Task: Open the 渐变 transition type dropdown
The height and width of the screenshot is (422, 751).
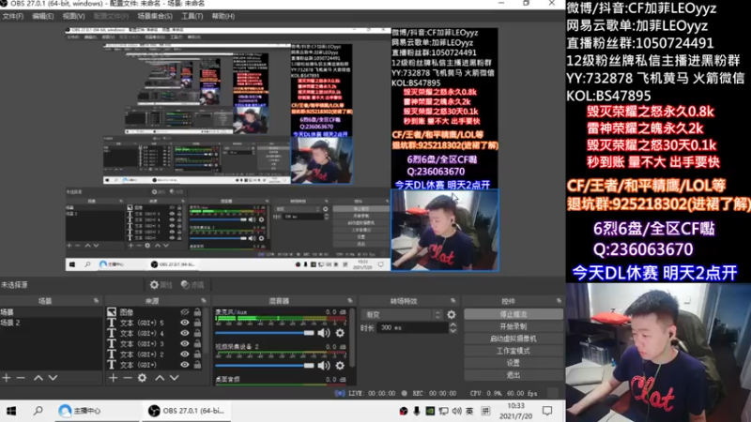Action: 402,315
